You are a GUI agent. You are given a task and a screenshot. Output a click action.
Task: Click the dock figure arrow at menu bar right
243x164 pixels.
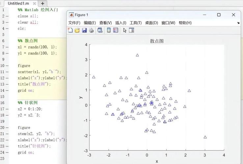238,23
